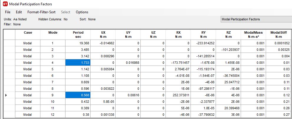Select highlighted period cell 1.733
292x119 pixels.
(78, 63)
